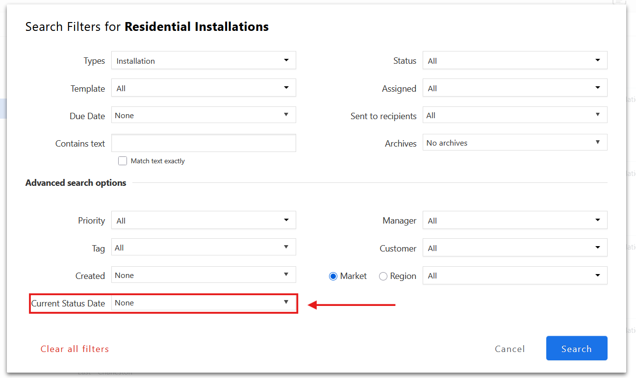Expand the Template dropdown
636x378 pixels.
(x=204, y=88)
